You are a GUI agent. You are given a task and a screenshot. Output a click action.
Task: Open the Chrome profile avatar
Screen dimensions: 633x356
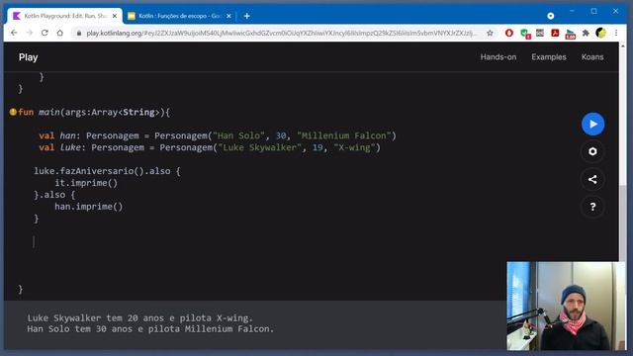pos(600,33)
